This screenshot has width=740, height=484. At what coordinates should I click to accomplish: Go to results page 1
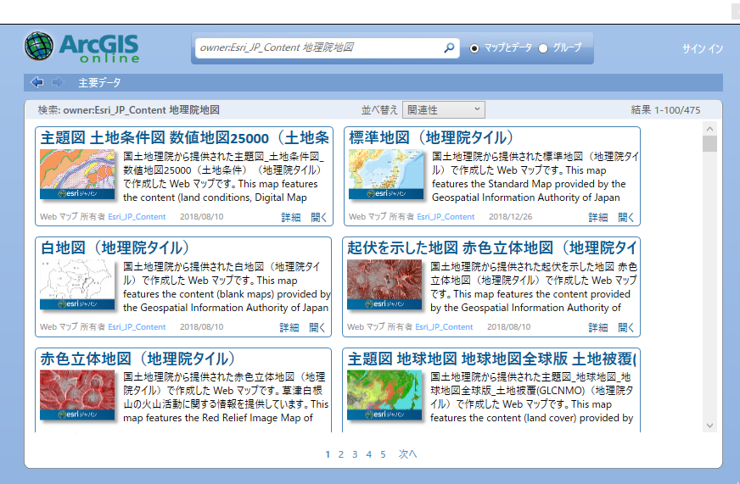tap(328, 454)
